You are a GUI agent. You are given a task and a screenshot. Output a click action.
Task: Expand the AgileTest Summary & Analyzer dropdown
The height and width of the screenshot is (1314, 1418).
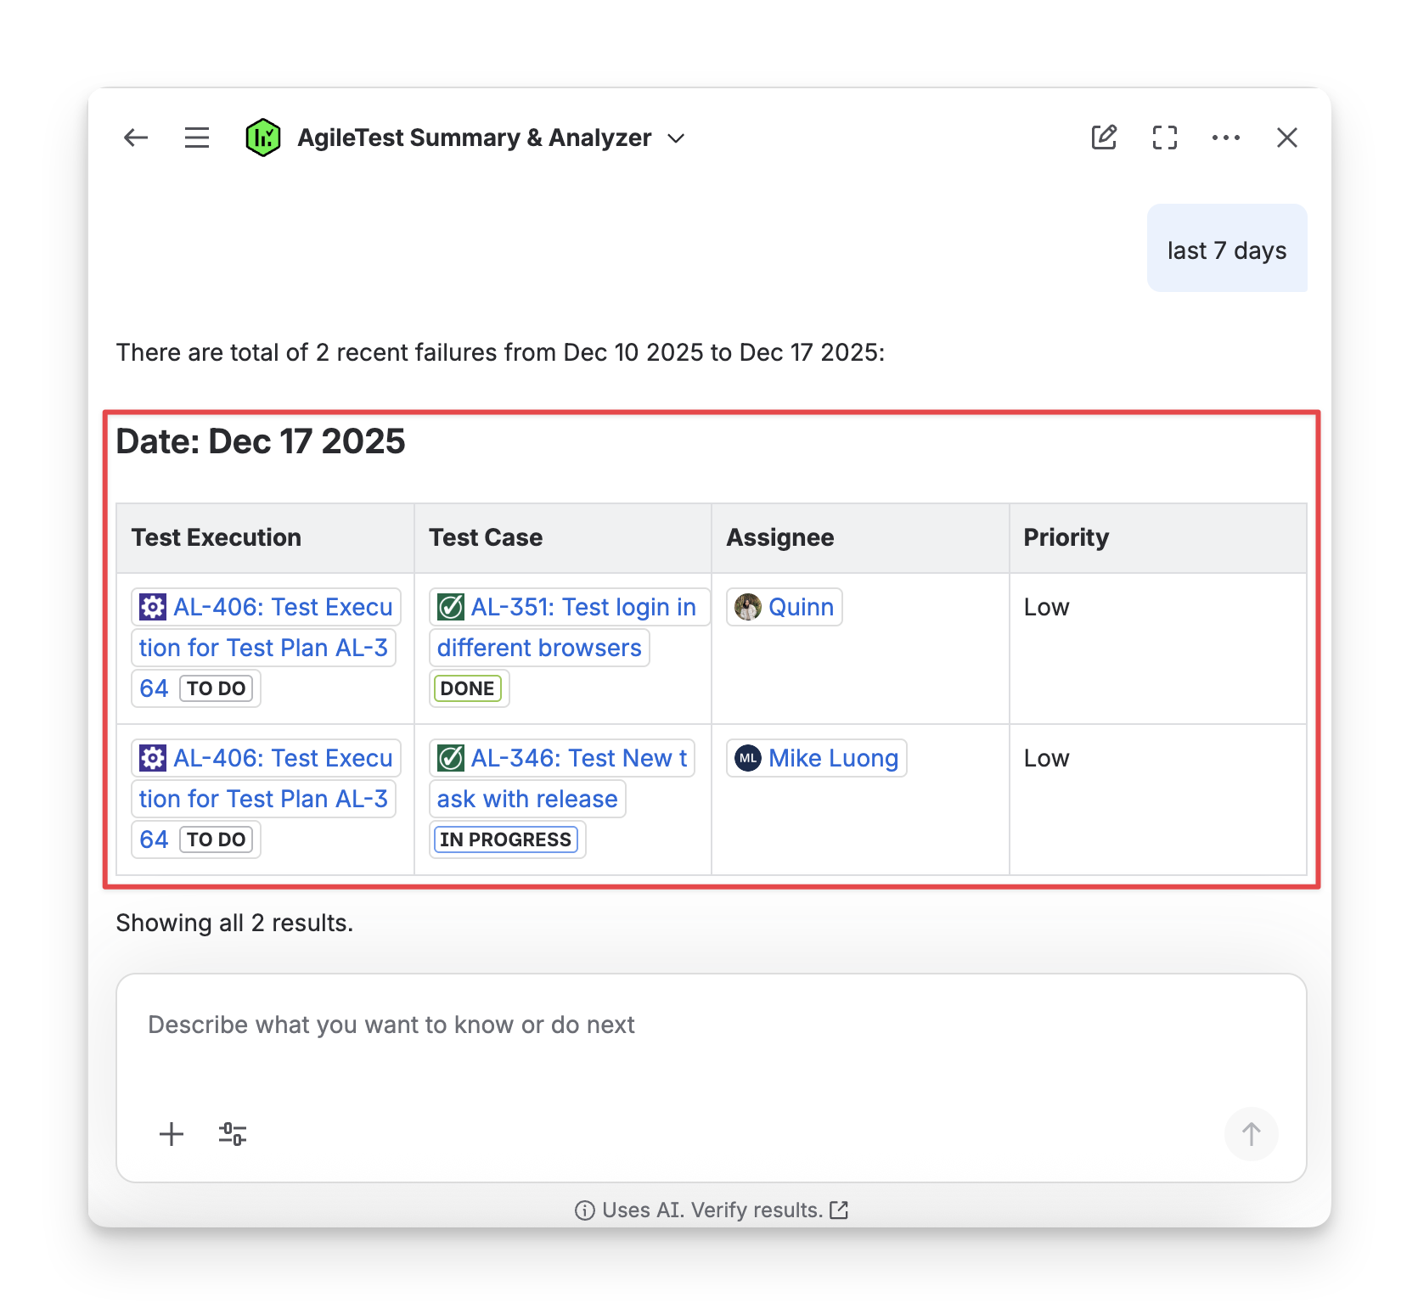(676, 138)
